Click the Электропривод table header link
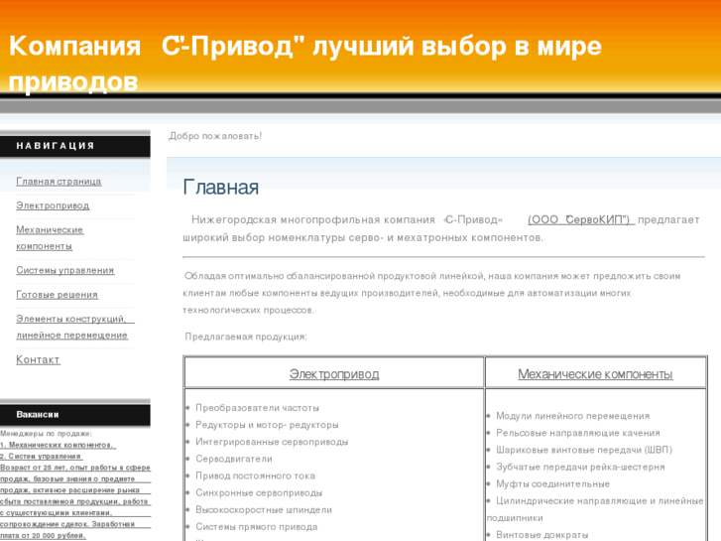 (x=334, y=374)
